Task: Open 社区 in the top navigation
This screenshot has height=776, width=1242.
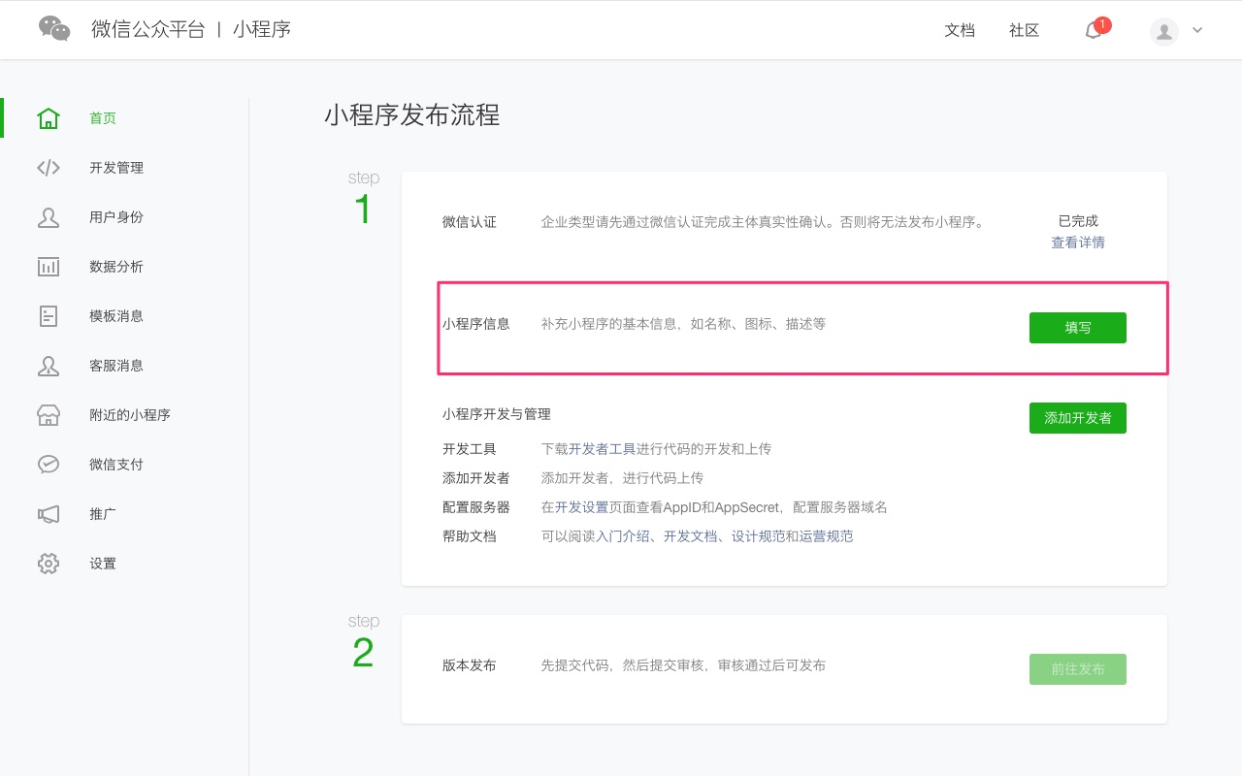Action: tap(1024, 30)
